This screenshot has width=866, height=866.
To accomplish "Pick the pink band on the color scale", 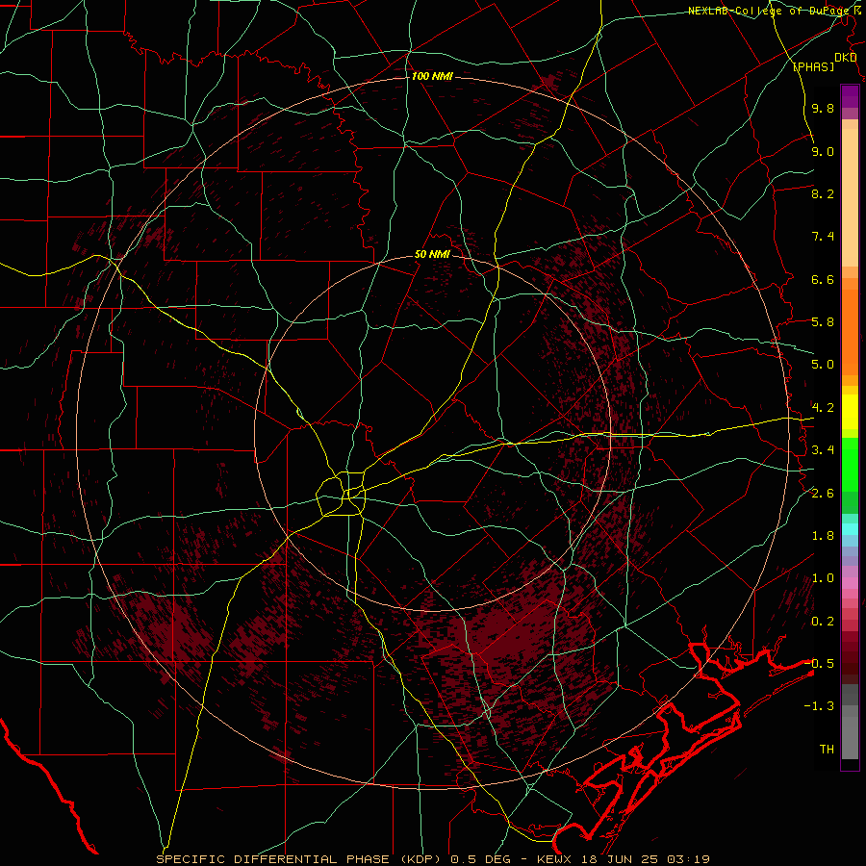I will tap(850, 583).
